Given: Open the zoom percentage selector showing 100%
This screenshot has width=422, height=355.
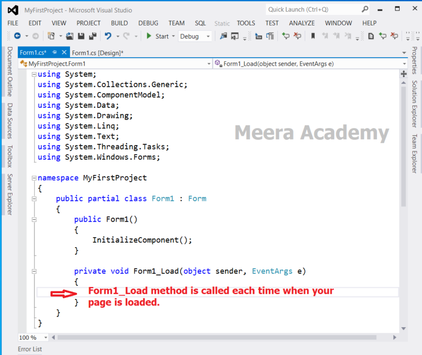Looking at the screenshot, I should tap(33, 338).
